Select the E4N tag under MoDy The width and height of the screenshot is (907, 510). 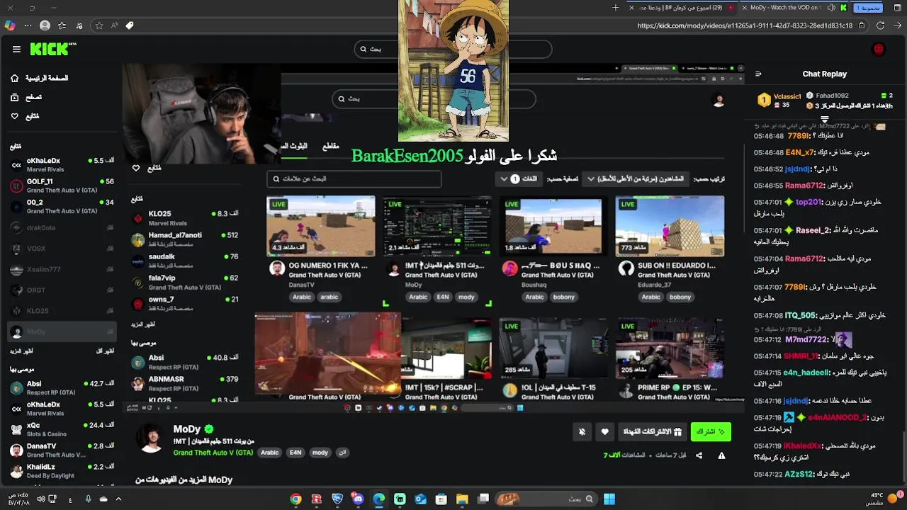295,453
